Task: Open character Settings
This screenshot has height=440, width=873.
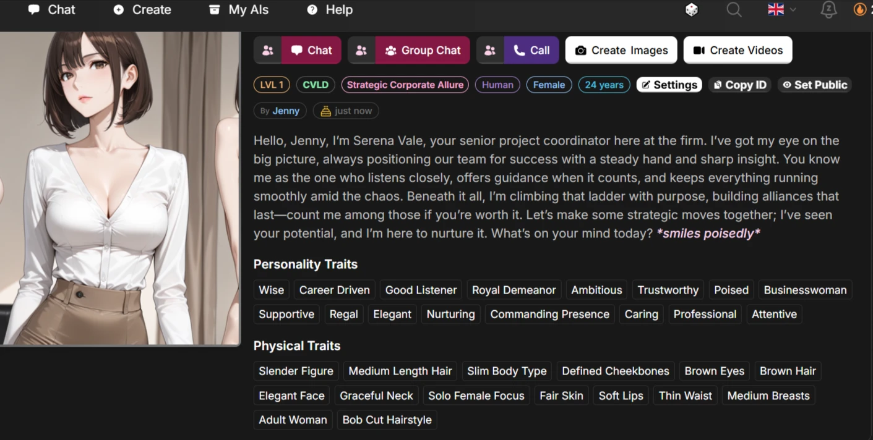Action: click(x=669, y=85)
